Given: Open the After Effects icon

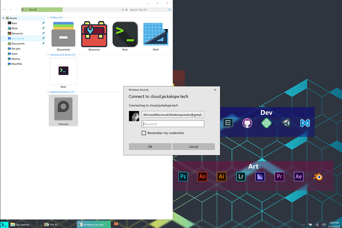Looking at the screenshot, I should click(298, 176).
